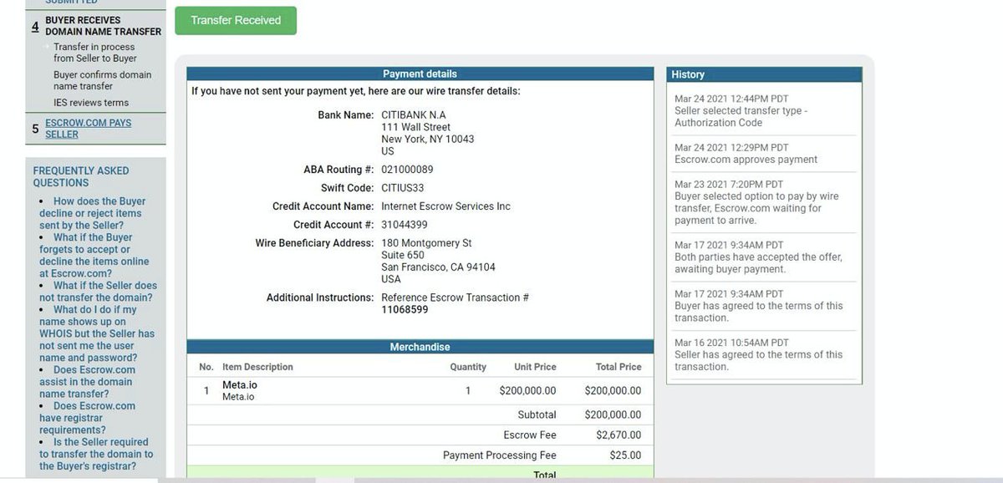Screen dimensions: 1003x483
Task: Open FAQ about name showing up on WHOIS
Action: tap(97, 333)
